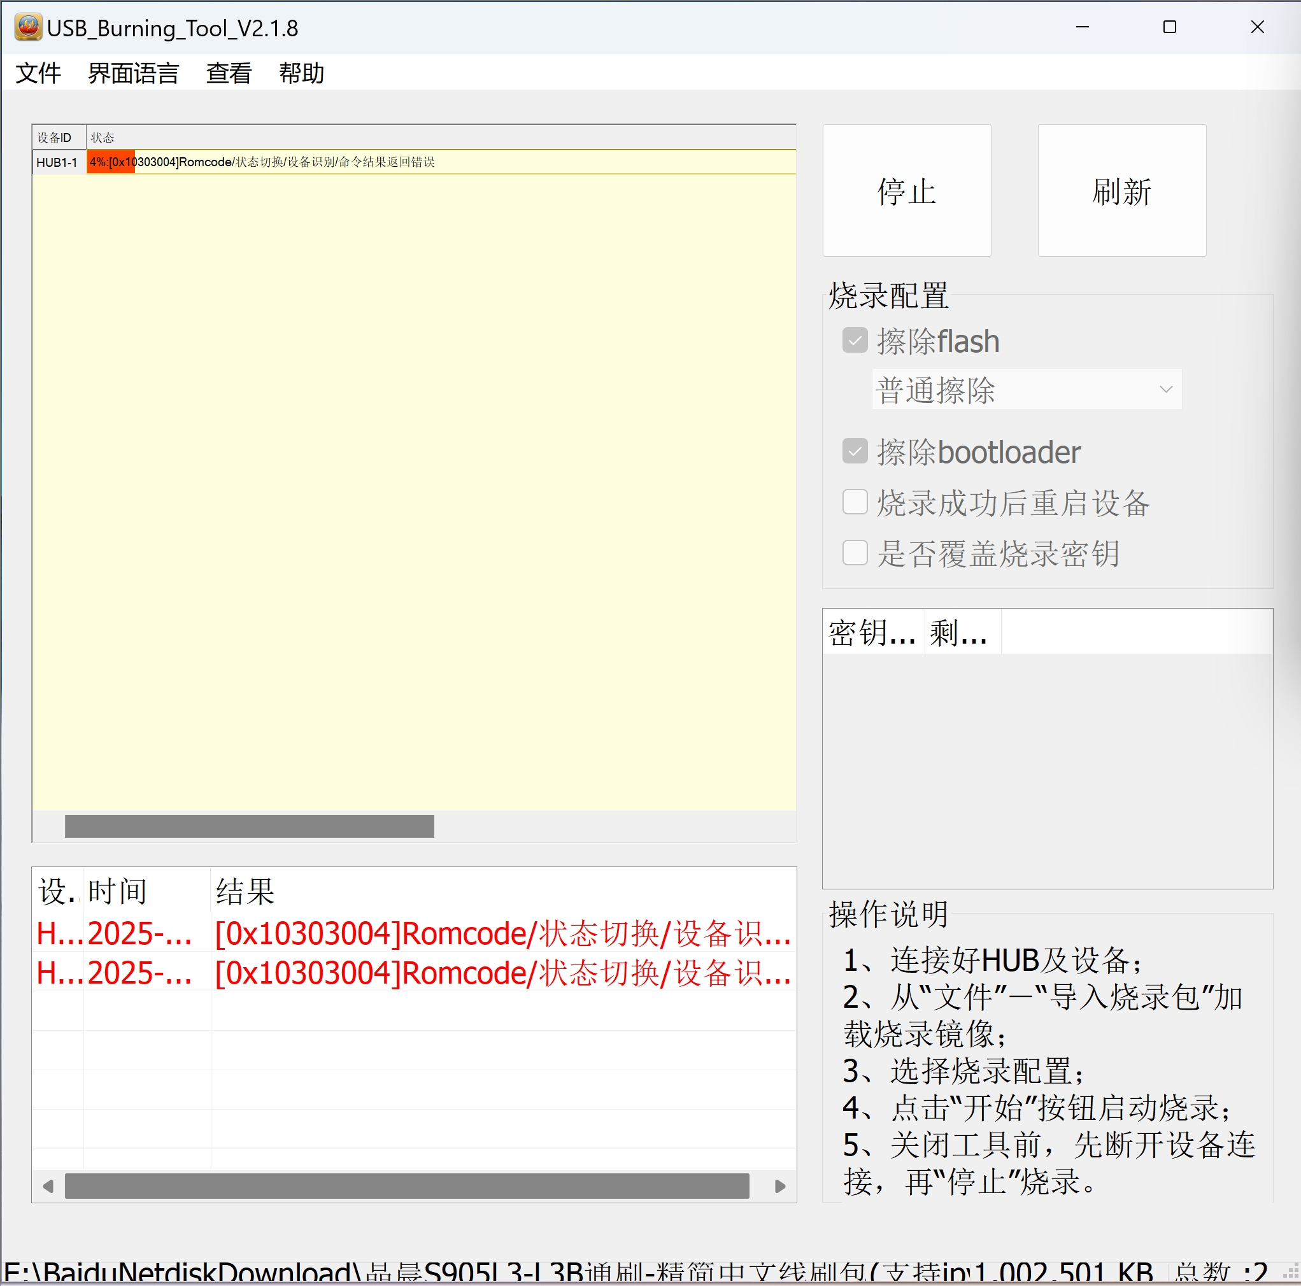Viewport: 1301px width, 1286px height.
Task: Click the 状态 column header
Action: pyautogui.click(x=103, y=137)
